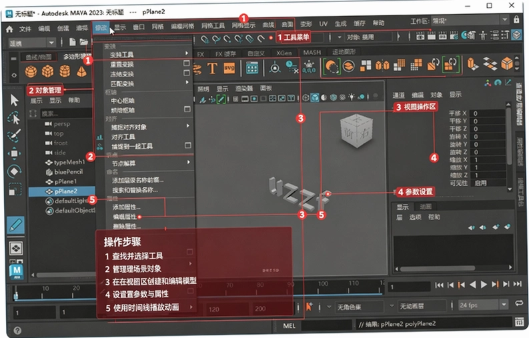
Task: Switch to the XGen shelf tab
Action: click(284, 53)
